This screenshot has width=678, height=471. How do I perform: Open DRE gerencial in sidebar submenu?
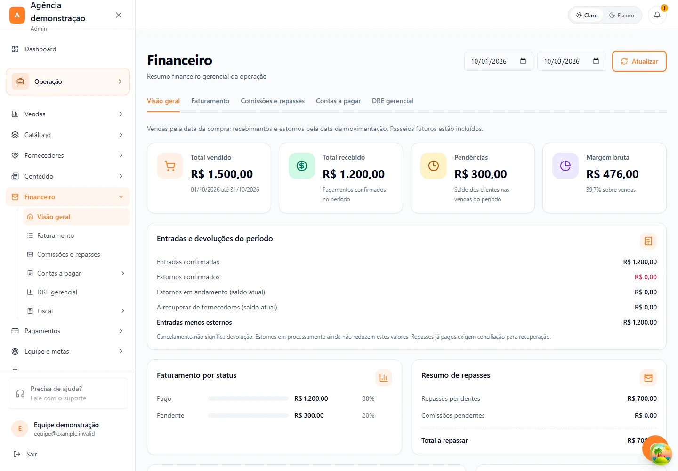76,292
